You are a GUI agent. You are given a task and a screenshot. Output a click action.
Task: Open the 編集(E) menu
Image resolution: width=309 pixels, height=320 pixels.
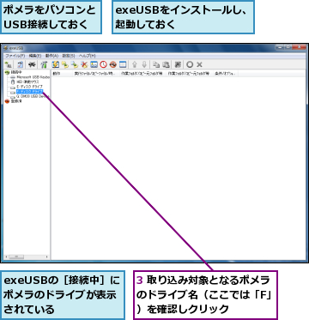pos(35,56)
